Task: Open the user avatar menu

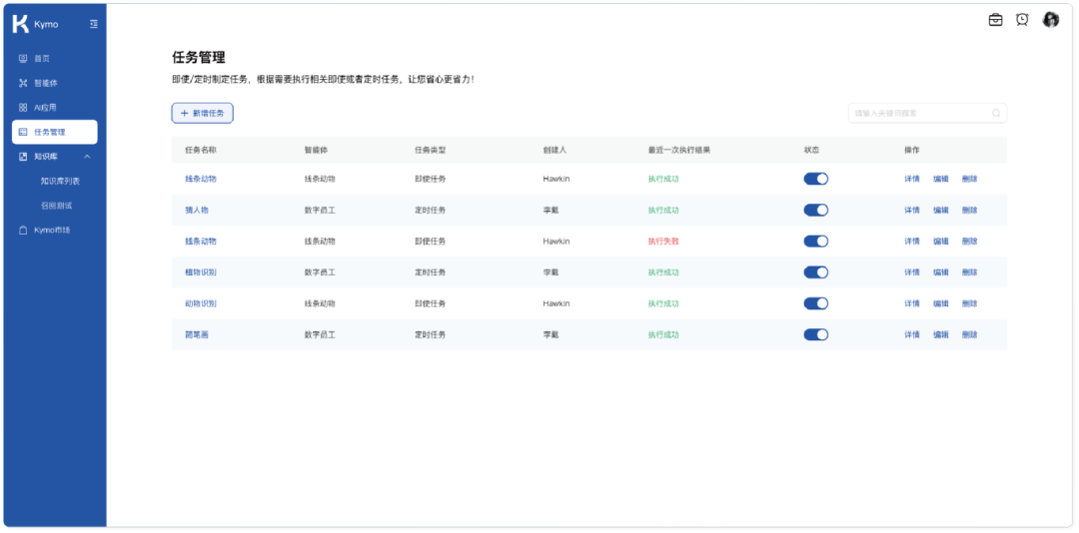Action: pyautogui.click(x=1050, y=20)
